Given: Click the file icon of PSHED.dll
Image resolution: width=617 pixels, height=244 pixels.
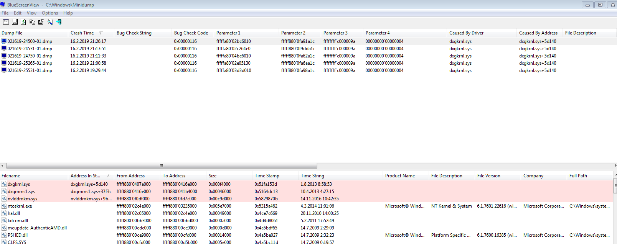Looking at the screenshot, I should coord(4,235).
